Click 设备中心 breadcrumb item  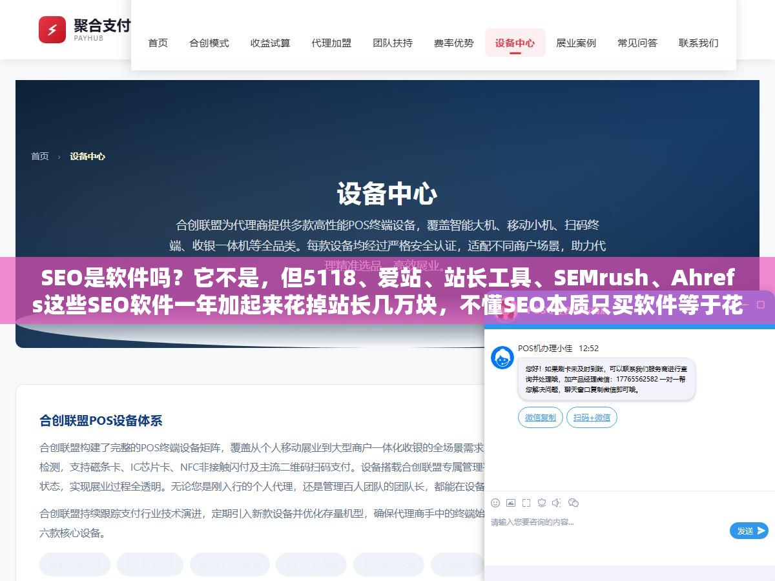(88, 156)
